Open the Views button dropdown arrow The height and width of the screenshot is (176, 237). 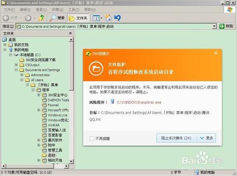[x=101, y=18]
